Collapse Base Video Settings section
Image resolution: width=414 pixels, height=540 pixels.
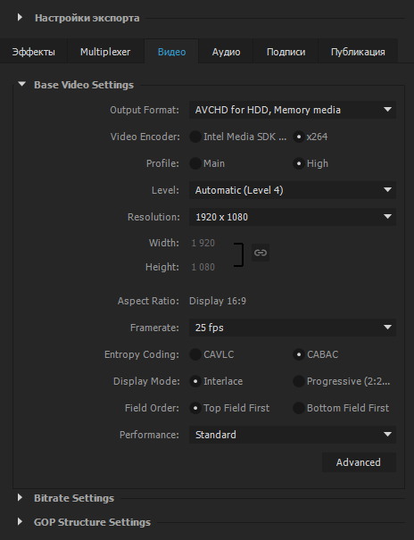[x=21, y=84]
